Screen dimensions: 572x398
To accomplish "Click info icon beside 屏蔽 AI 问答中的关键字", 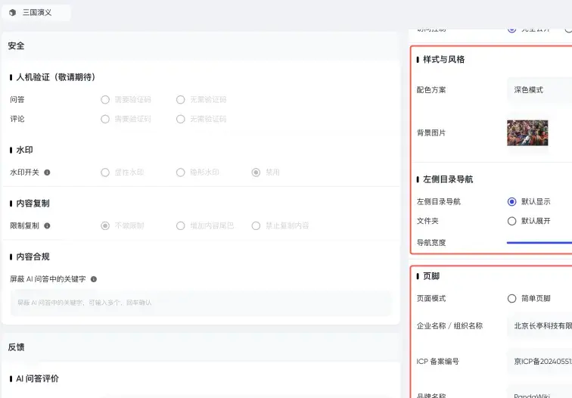I will tap(94, 279).
